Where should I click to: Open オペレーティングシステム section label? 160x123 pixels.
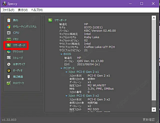[24, 26]
